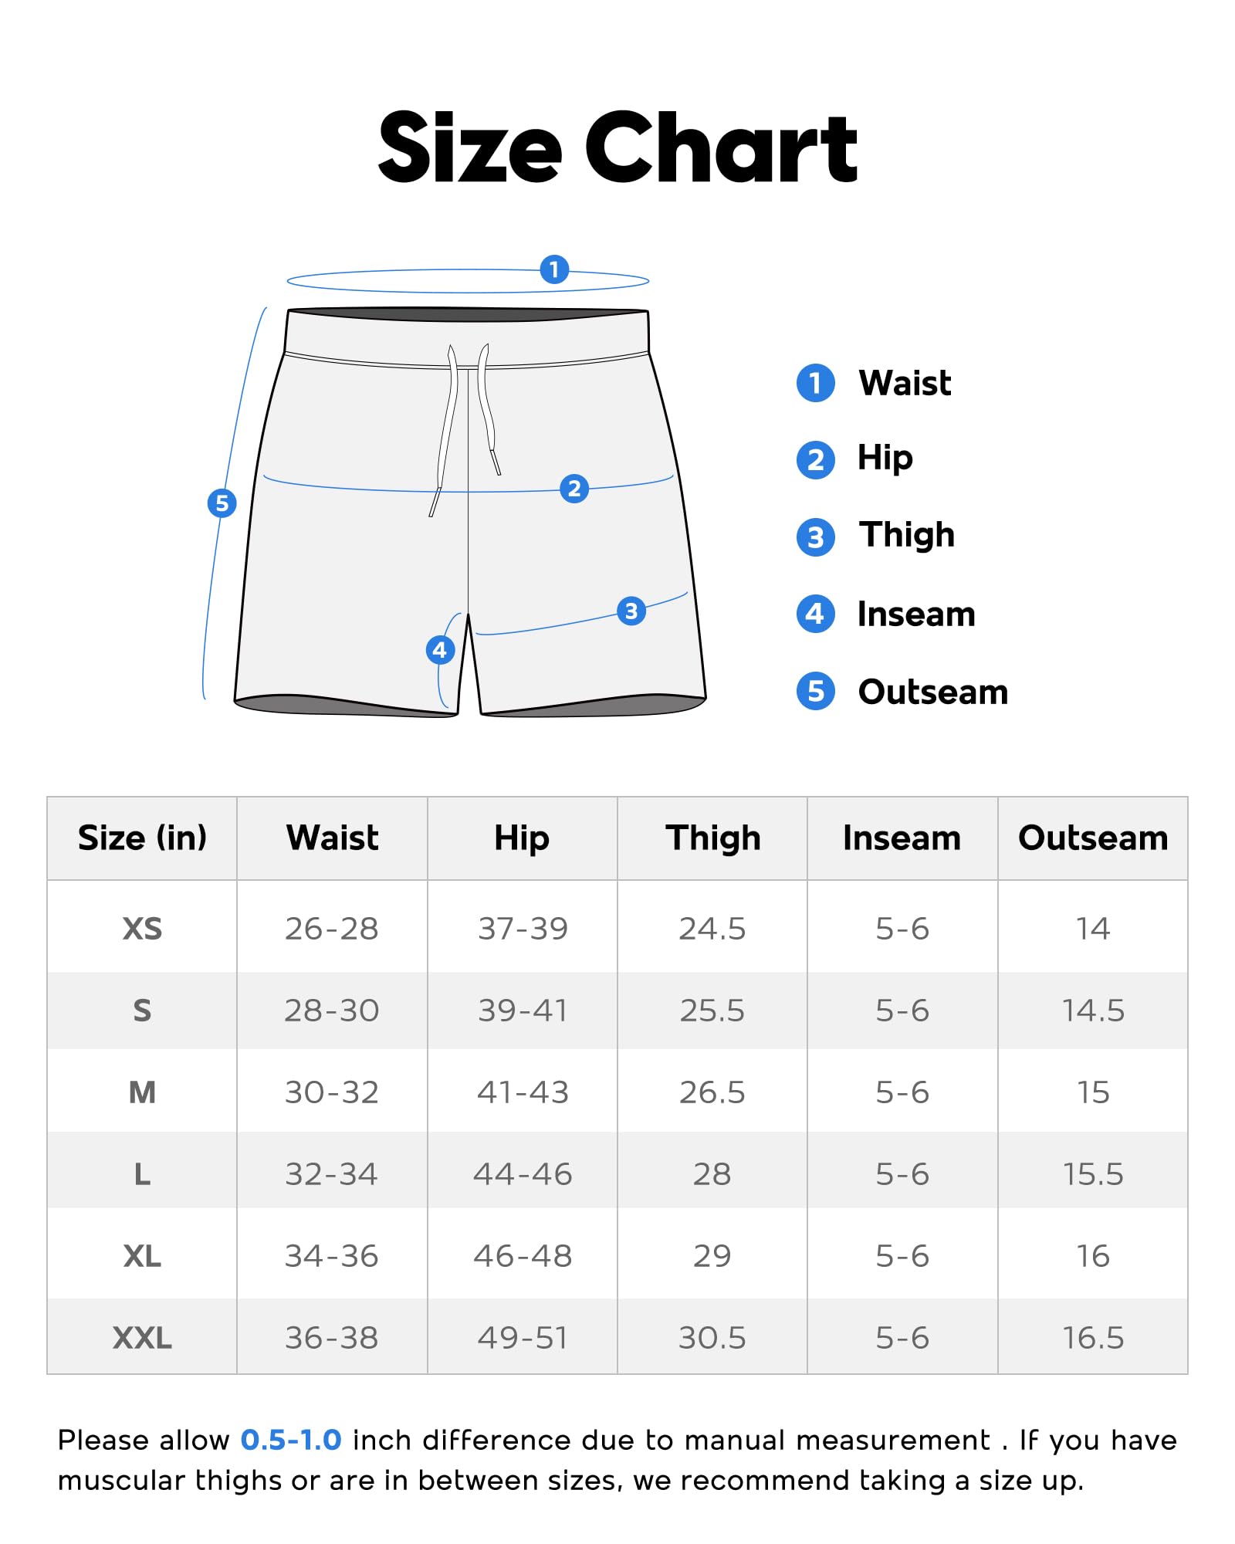Click the number 2 hip marker on the shorts diagram

(574, 488)
